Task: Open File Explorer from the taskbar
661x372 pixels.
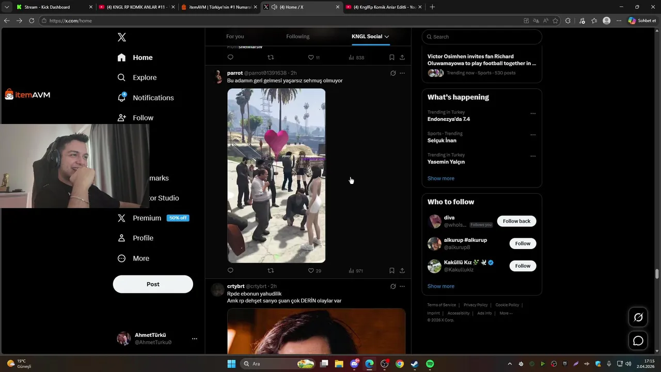Action: tap(339, 364)
